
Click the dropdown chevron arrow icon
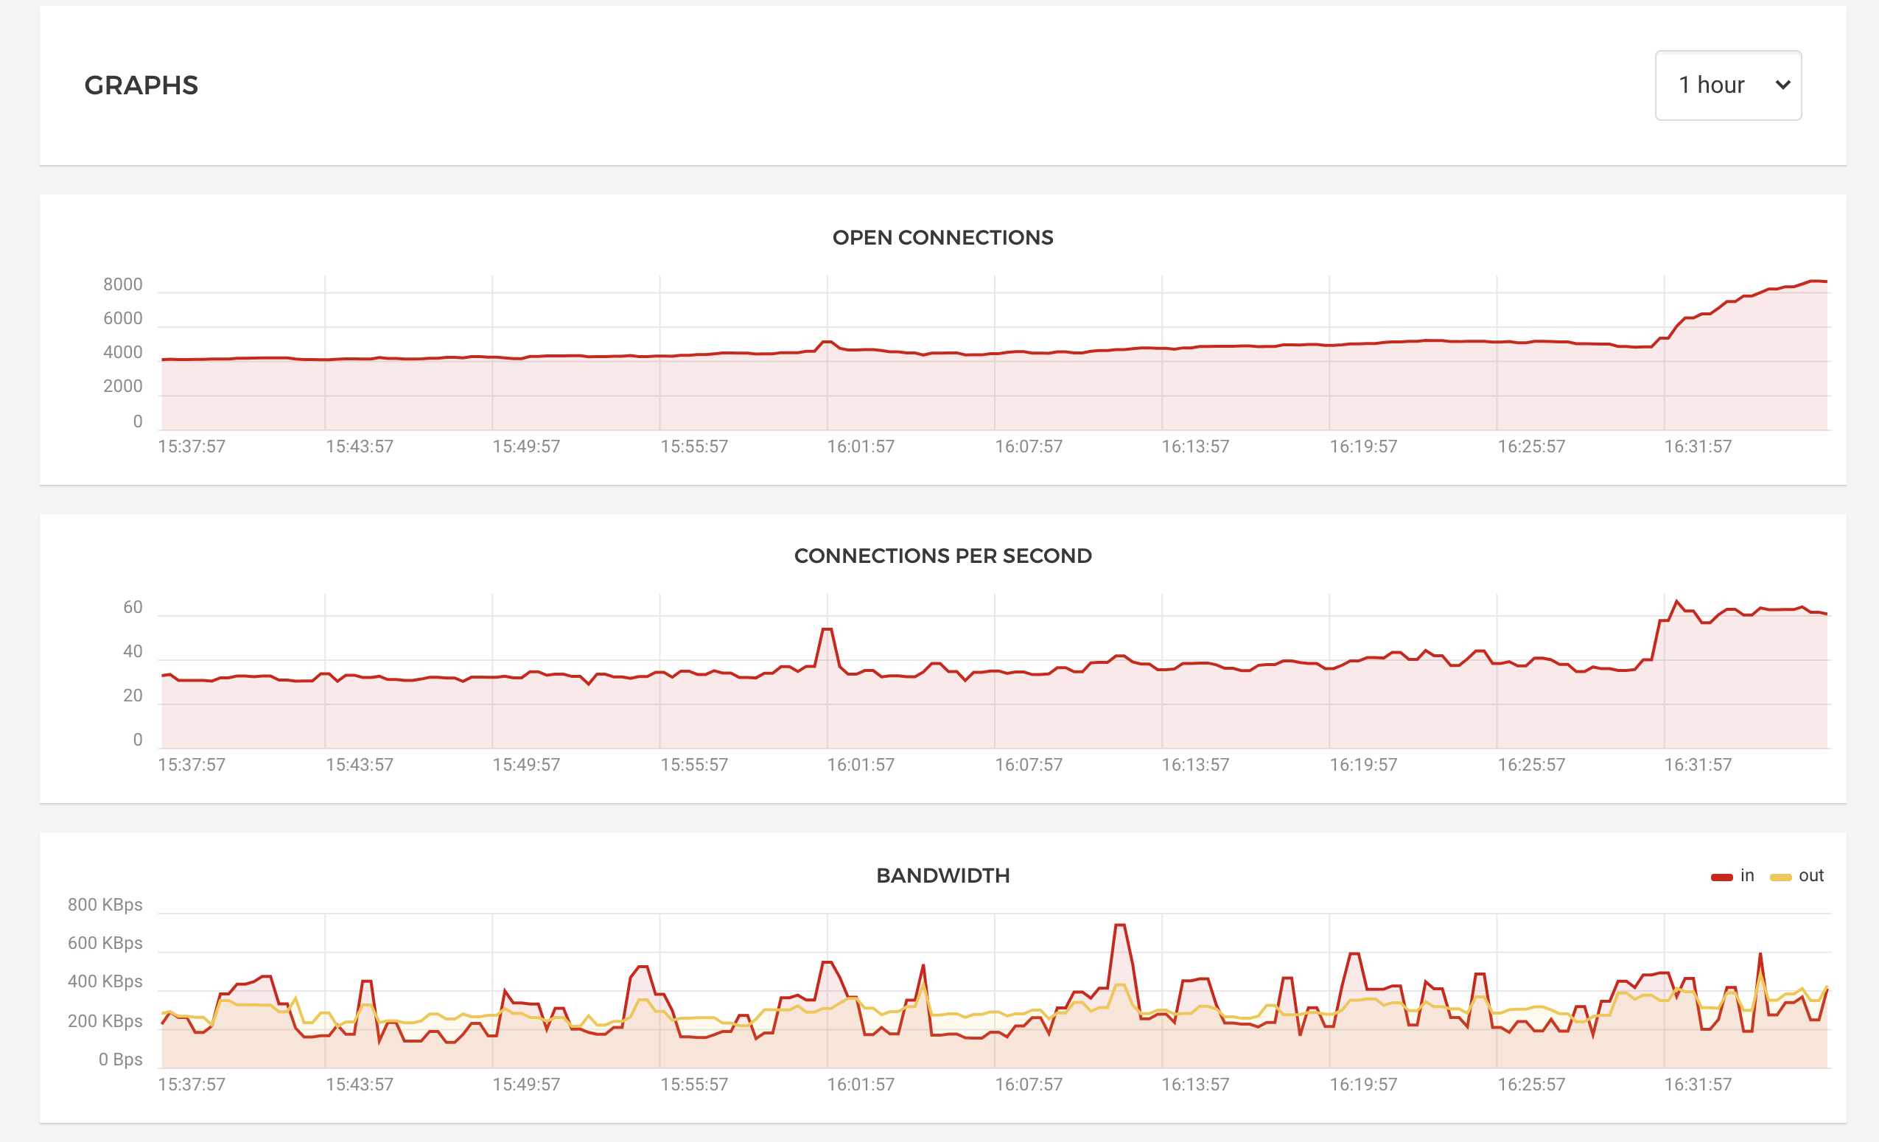(1782, 85)
